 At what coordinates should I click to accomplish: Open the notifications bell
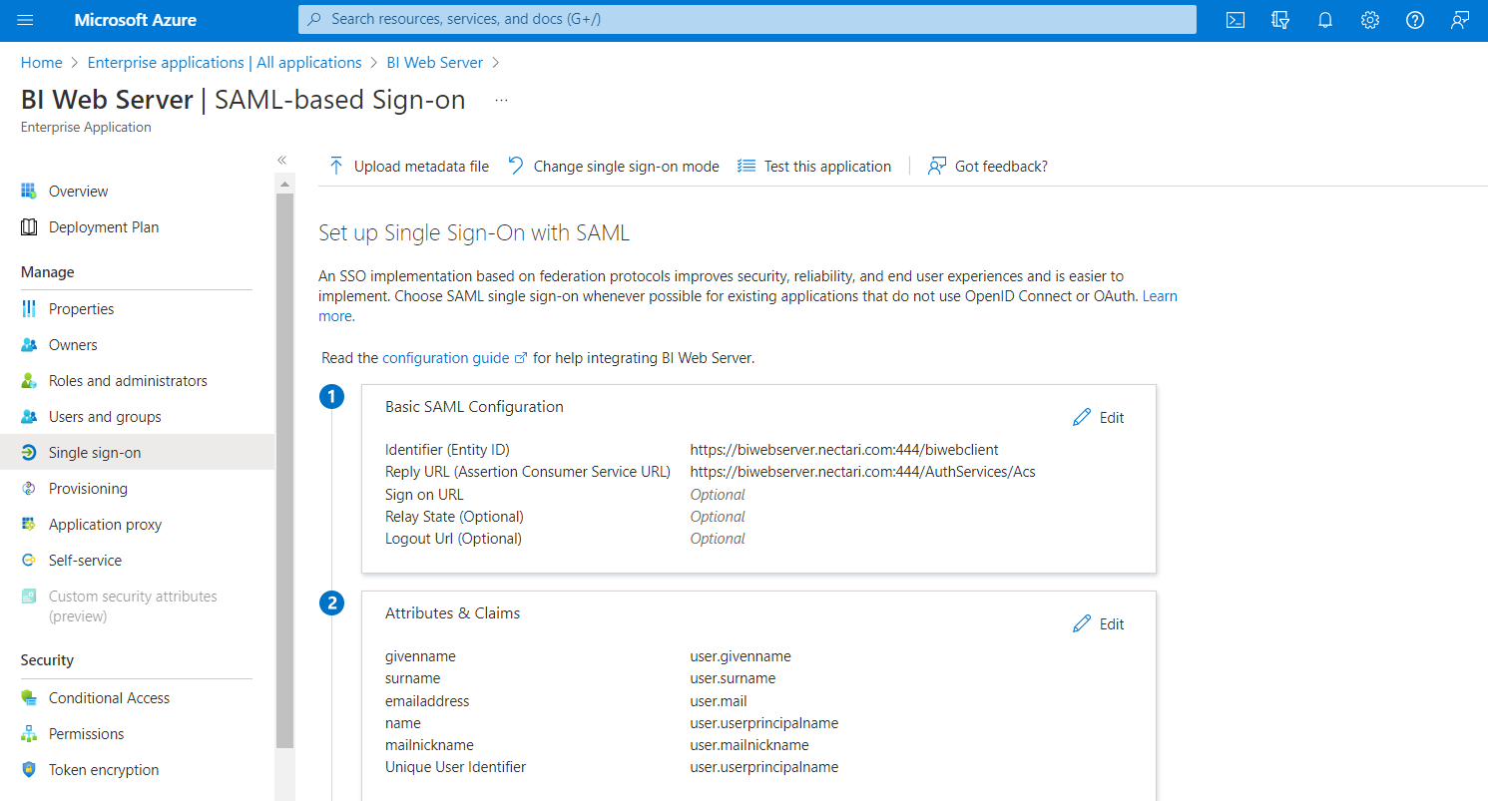(1325, 20)
